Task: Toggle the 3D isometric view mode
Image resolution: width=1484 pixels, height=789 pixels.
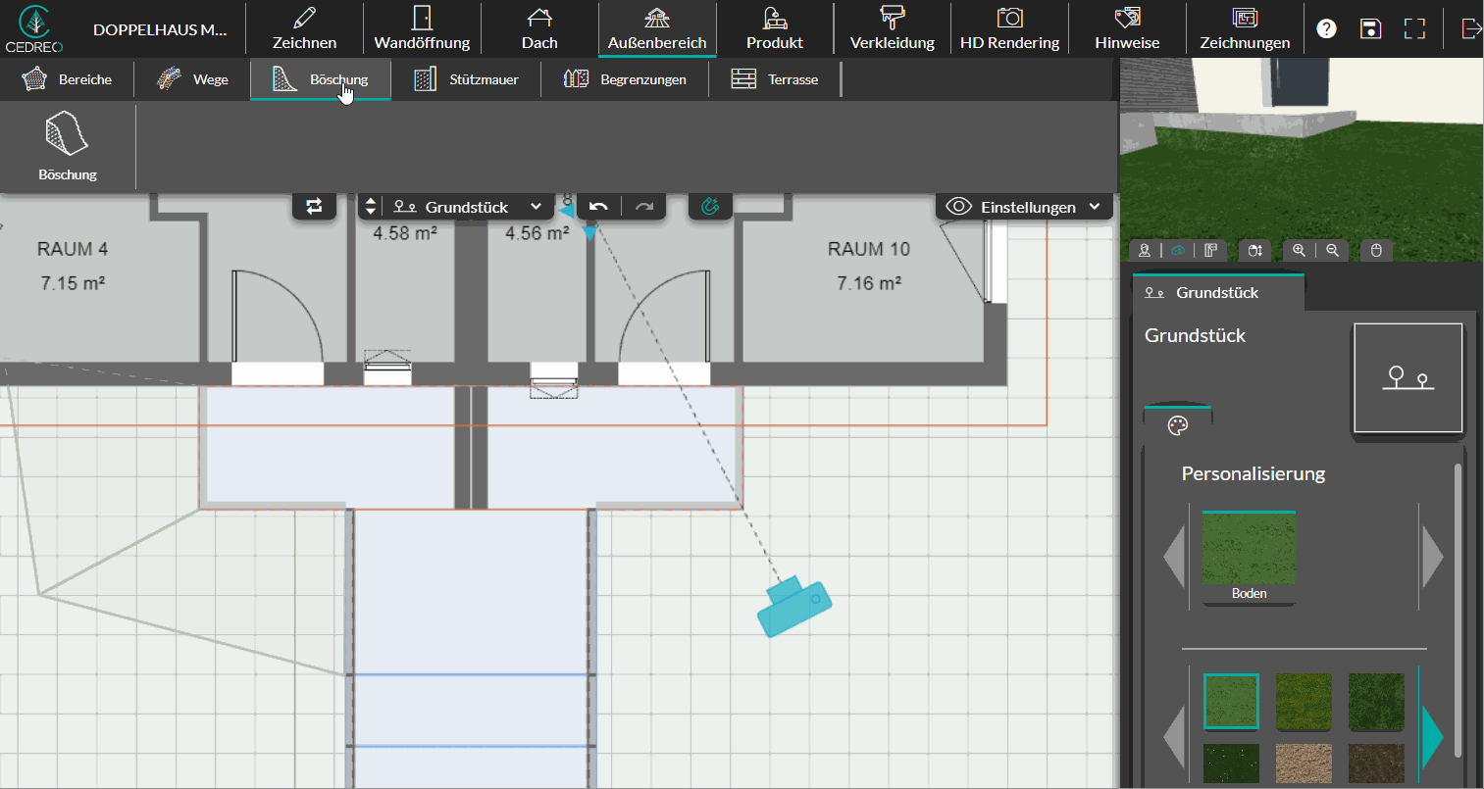Action: (1178, 250)
